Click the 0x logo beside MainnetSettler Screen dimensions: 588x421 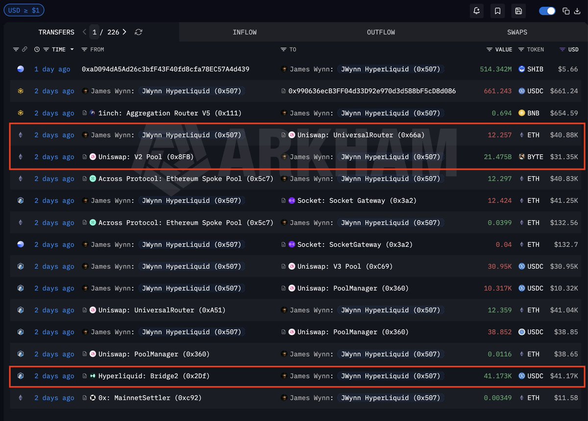[93, 398]
